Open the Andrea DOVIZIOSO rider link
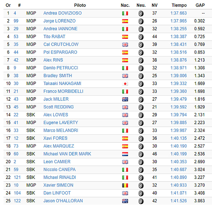The image size is (212, 208). click(x=63, y=13)
